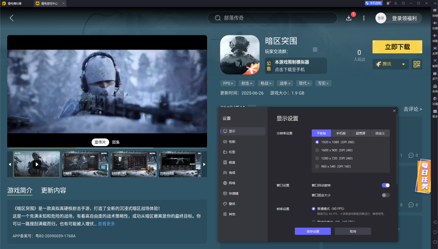Show the QR code for download
The image size is (438, 249).
click(417, 64)
